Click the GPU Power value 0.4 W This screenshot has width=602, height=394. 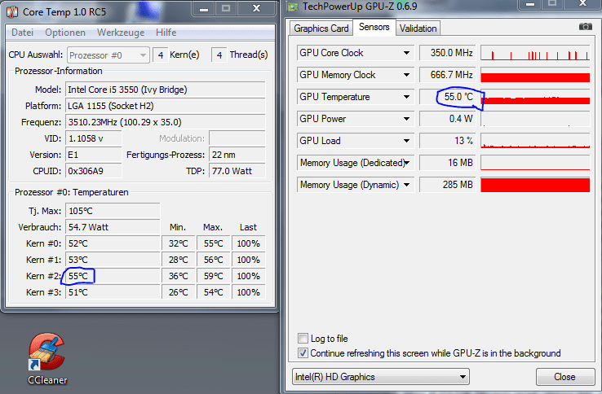click(447, 119)
